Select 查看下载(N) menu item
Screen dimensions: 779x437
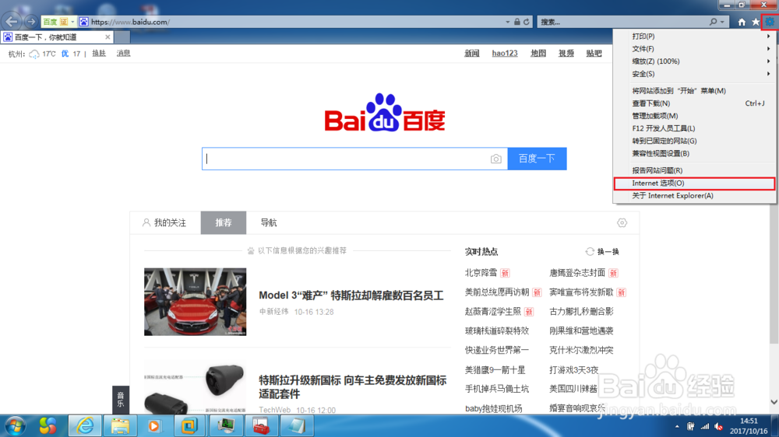point(695,103)
